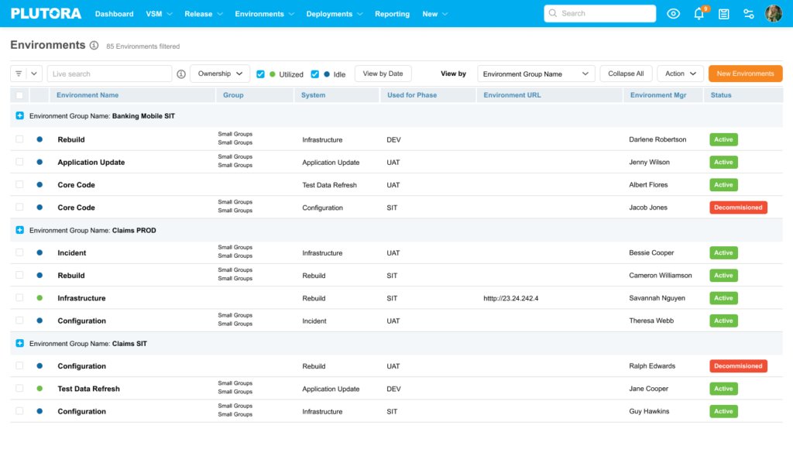Click the green Utilized legend dot
This screenshot has height=470, width=793.
point(273,74)
